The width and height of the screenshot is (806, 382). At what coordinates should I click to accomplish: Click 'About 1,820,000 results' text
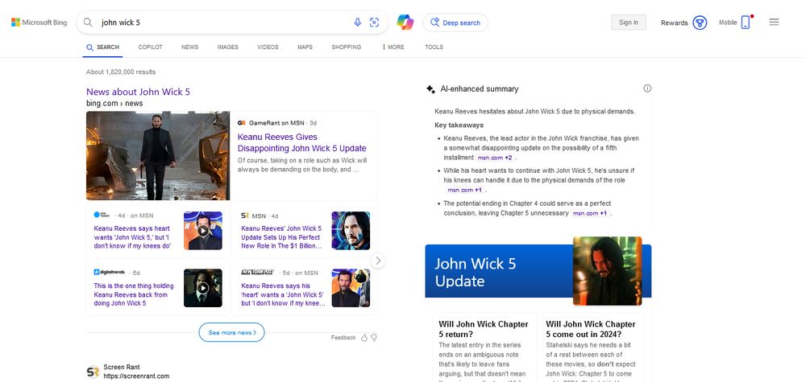click(x=121, y=72)
